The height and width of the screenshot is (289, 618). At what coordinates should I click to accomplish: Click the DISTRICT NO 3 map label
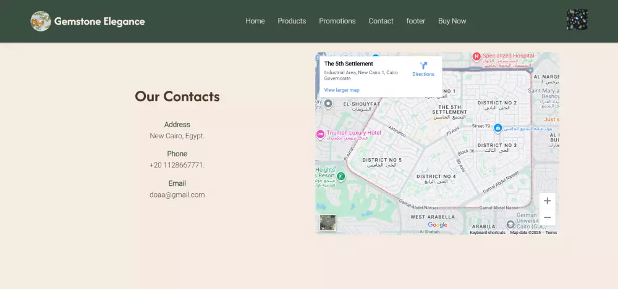pyautogui.click(x=497, y=145)
